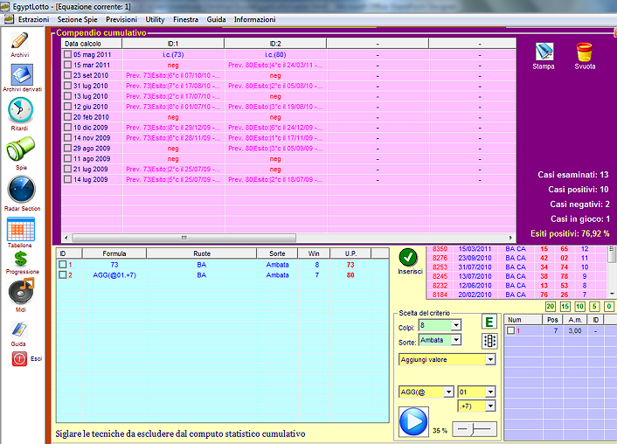
Task: Click the green 0 number box
Action: pos(609,306)
